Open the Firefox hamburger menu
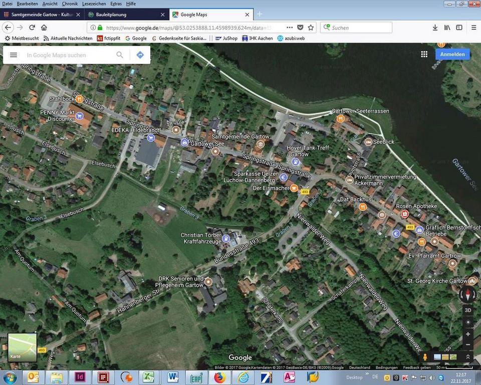The width and height of the screenshot is (481, 385). [473, 28]
